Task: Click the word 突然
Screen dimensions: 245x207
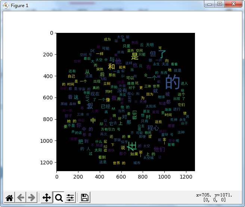Action: tap(100, 69)
